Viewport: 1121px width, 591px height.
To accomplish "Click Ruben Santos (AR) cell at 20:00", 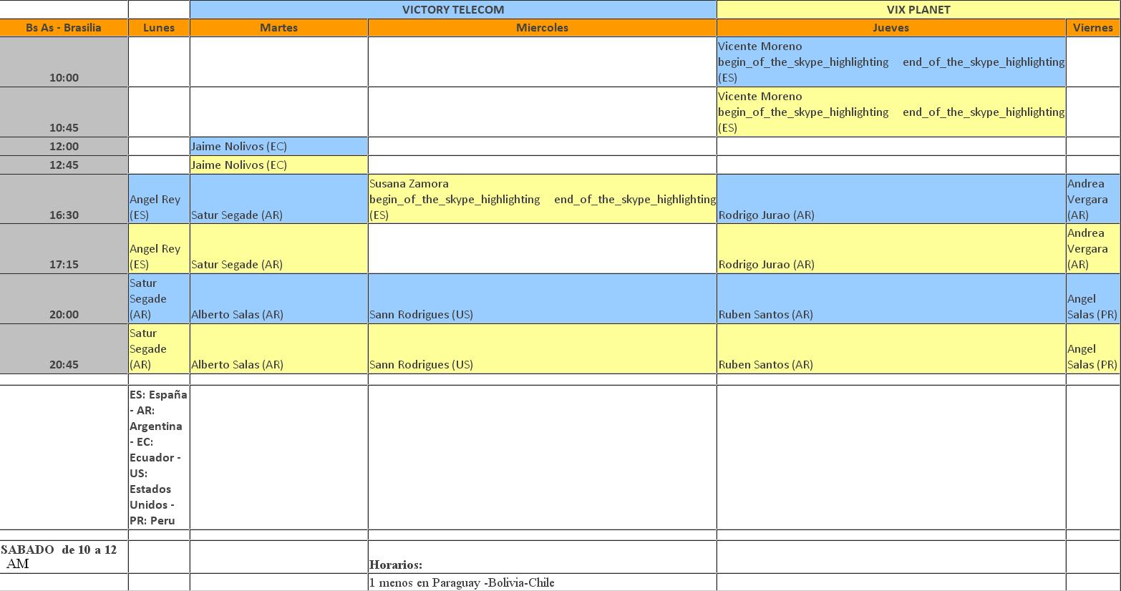I will click(891, 298).
